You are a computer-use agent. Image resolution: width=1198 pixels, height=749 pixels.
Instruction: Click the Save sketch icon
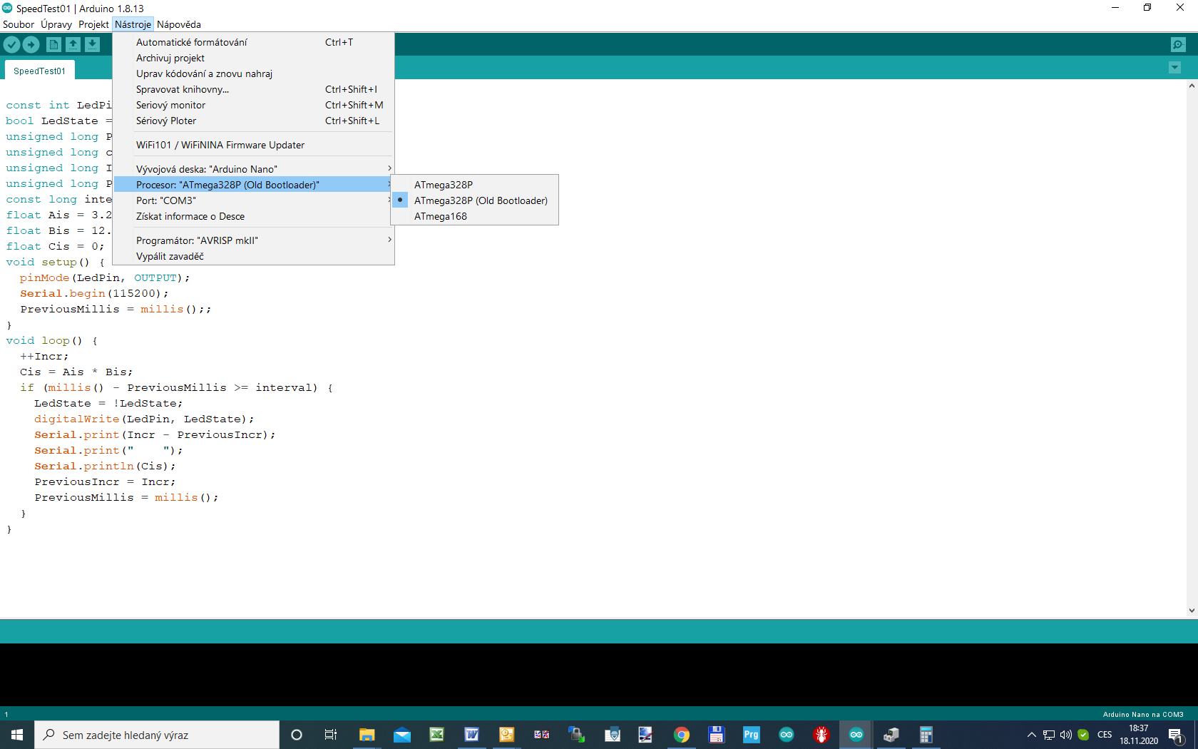(92, 44)
